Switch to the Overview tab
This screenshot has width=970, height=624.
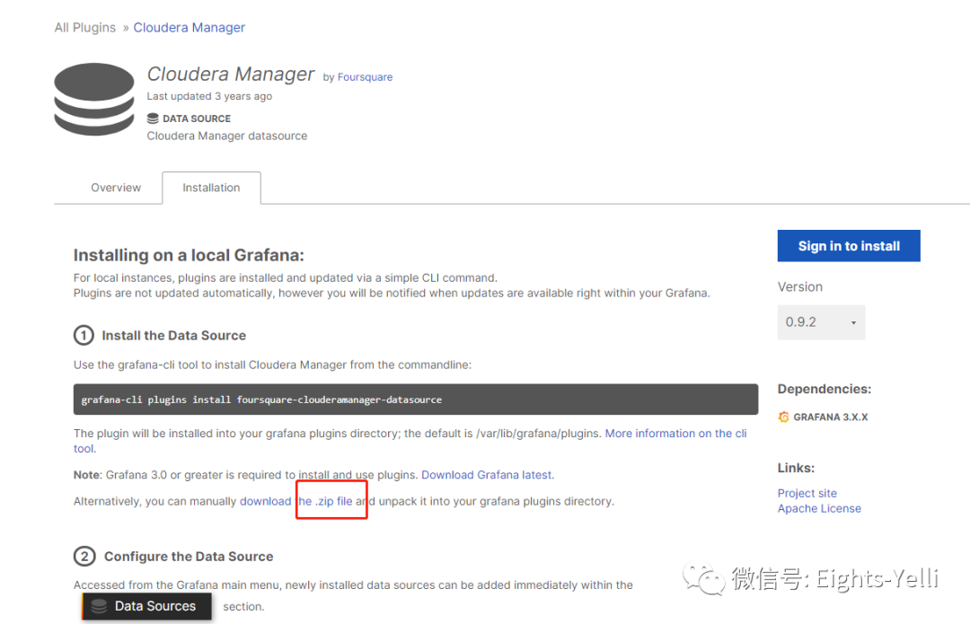pyautogui.click(x=116, y=188)
